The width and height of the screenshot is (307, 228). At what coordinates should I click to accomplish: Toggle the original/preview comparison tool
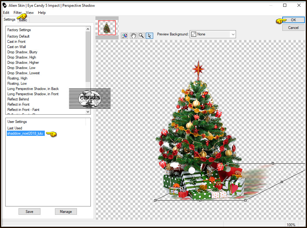pyautogui.click(x=124, y=35)
